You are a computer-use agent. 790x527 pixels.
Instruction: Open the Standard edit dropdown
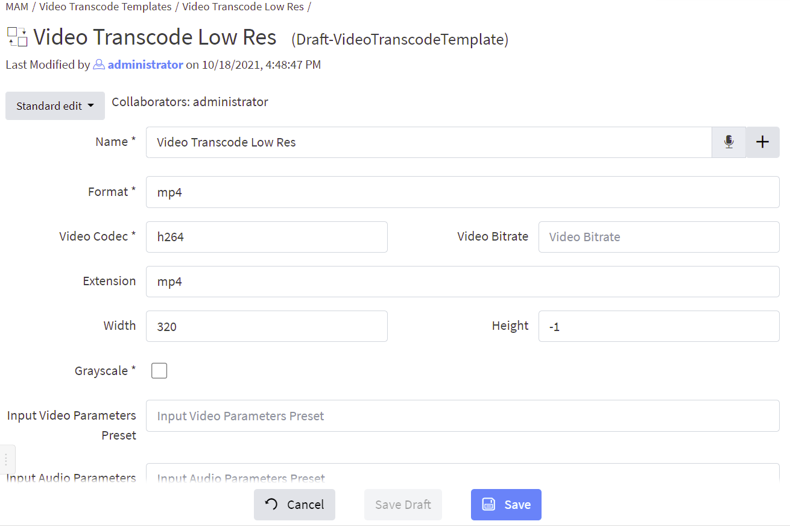click(55, 106)
